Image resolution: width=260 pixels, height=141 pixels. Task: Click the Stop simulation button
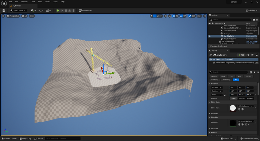point(66,10)
